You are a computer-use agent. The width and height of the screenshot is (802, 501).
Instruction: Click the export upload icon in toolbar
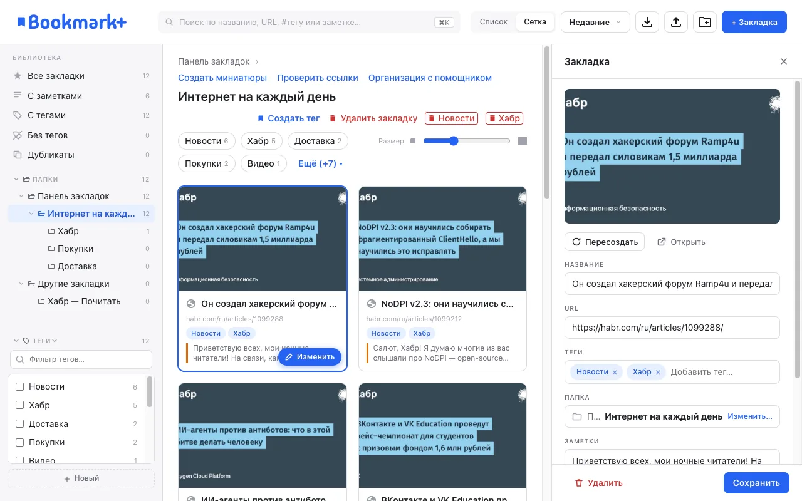click(676, 22)
